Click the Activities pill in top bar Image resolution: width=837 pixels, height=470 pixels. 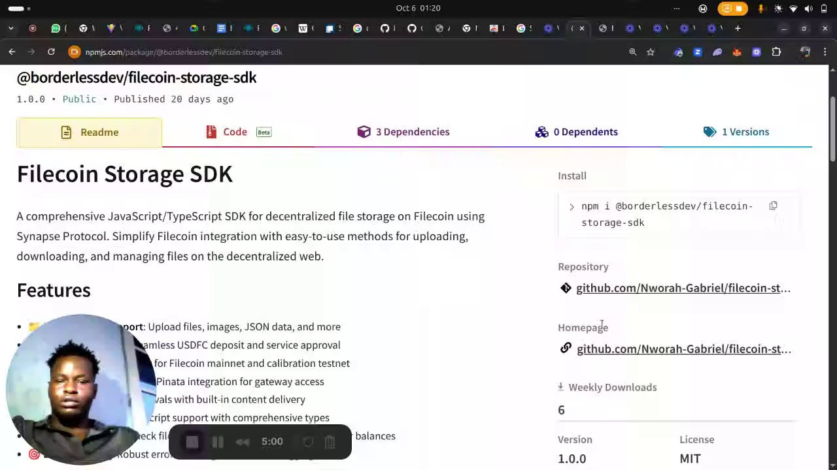pos(17,8)
